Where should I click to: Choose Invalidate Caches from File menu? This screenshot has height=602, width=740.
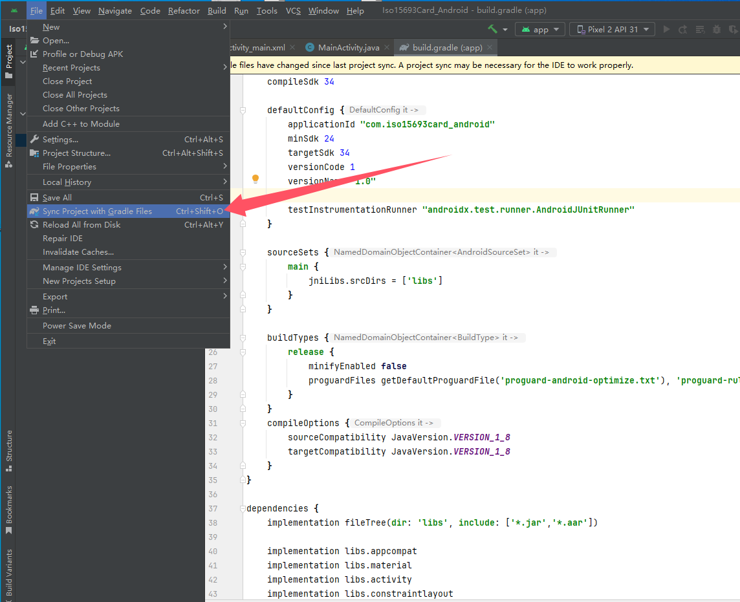point(78,252)
